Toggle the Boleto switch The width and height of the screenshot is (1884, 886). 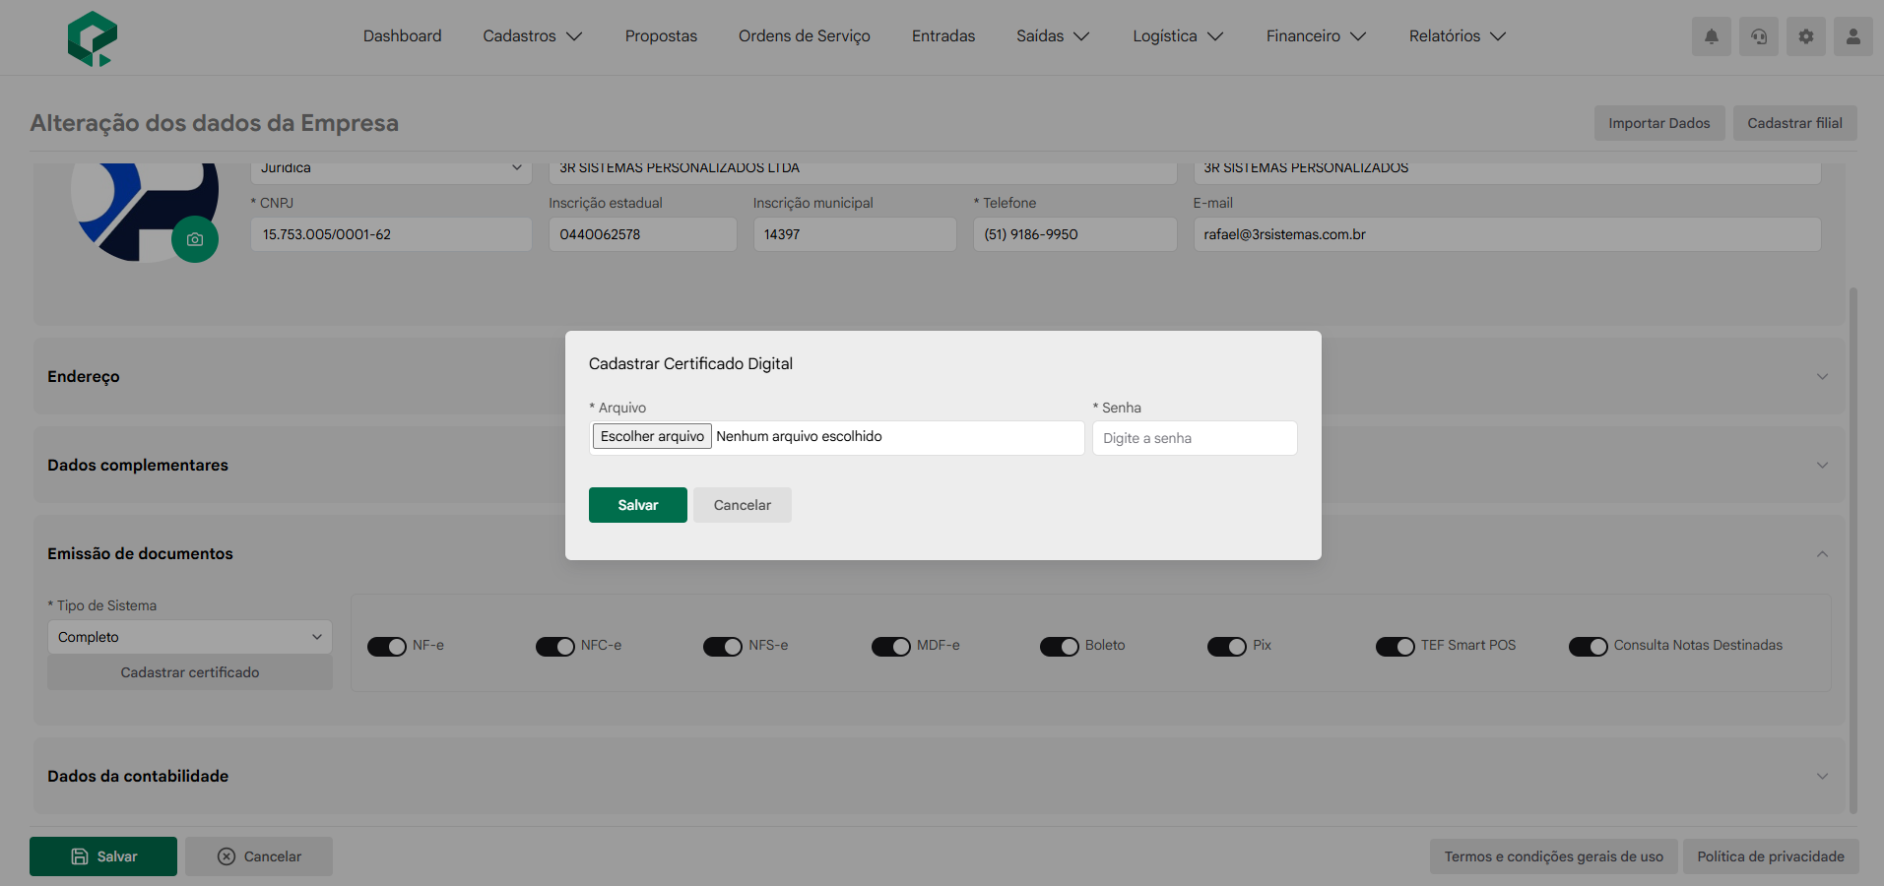pos(1060,647)
